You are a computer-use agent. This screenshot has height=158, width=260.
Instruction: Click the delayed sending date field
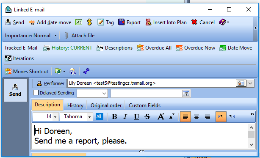pos(146,94)
